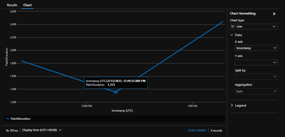Image resolution: width=285 pixels, height=137 pixels.
Task: Open the empty Y axis dropdown
Action: [256, 62]
